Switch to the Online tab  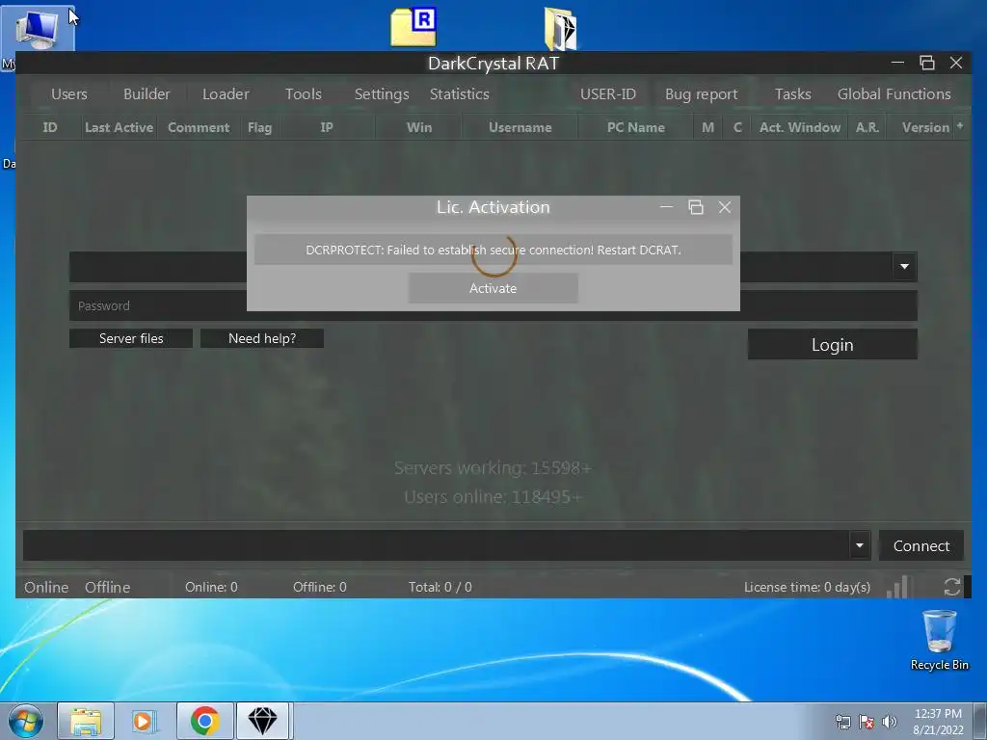pyautogui.click(x=46, y=587)
